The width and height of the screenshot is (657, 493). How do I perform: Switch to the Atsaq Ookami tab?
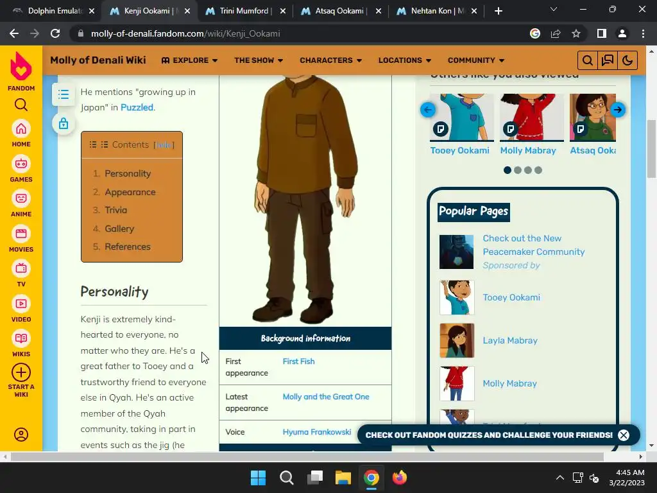pos(341,11)
